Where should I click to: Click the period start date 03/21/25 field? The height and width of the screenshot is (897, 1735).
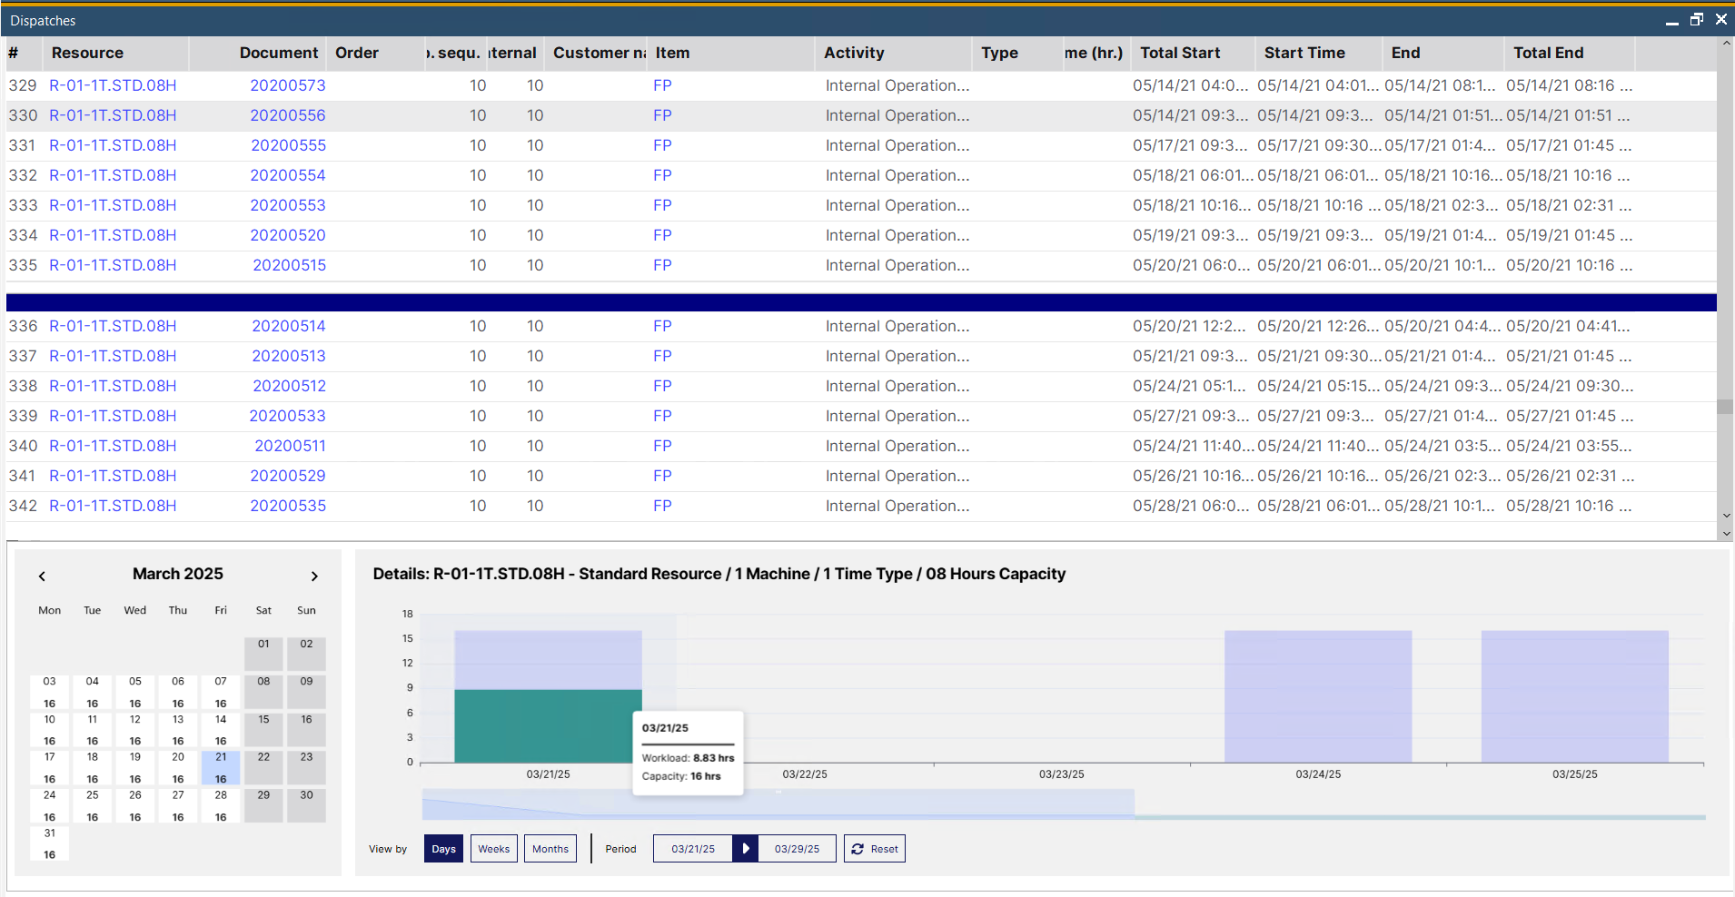pos(693,849)
